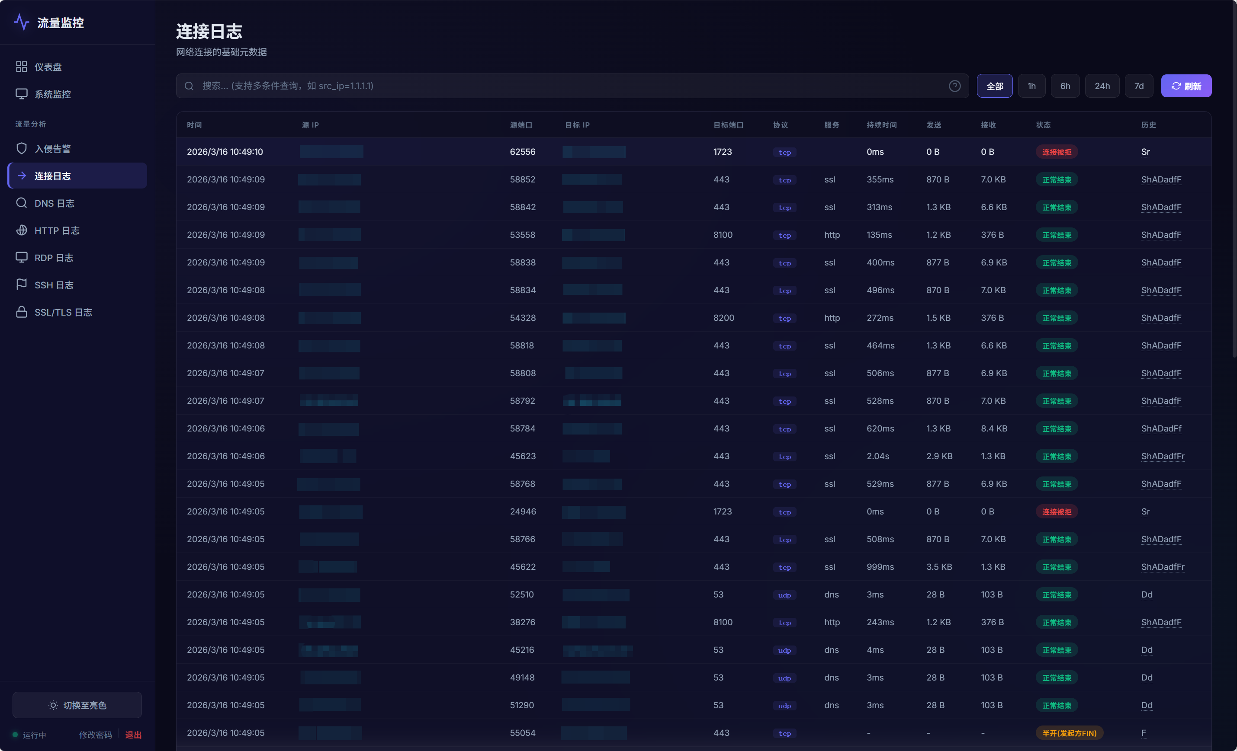This screenshot has width=1237, height=751.
Task: Click the 修改密码 link
Action: click(95, 735)
